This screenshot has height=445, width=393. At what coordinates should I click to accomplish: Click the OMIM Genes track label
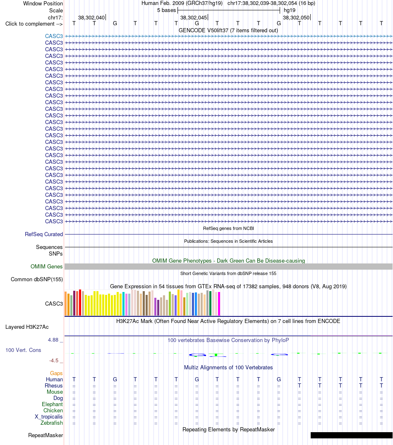tap(47, 266)
